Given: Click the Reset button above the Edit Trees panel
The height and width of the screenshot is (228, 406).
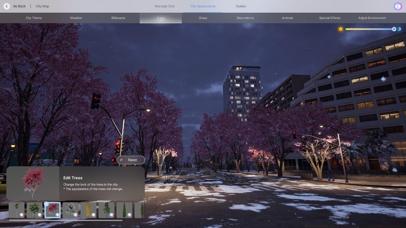Looking at the screenshot, I should tap(131, 160).
